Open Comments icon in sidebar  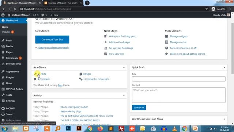[x=3, y=58]
